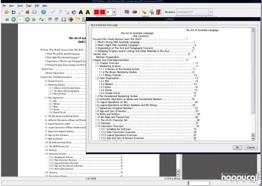The width and height of the screenshot is (262, 186).
Task: Go to the previous page
Action: pyautogui.click(x=13, y=20)
